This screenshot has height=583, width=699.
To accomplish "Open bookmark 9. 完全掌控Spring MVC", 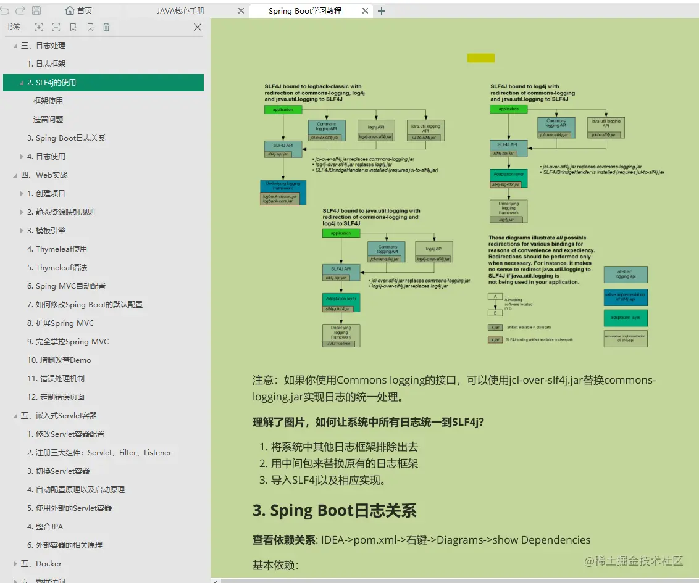I will point(68,342).
